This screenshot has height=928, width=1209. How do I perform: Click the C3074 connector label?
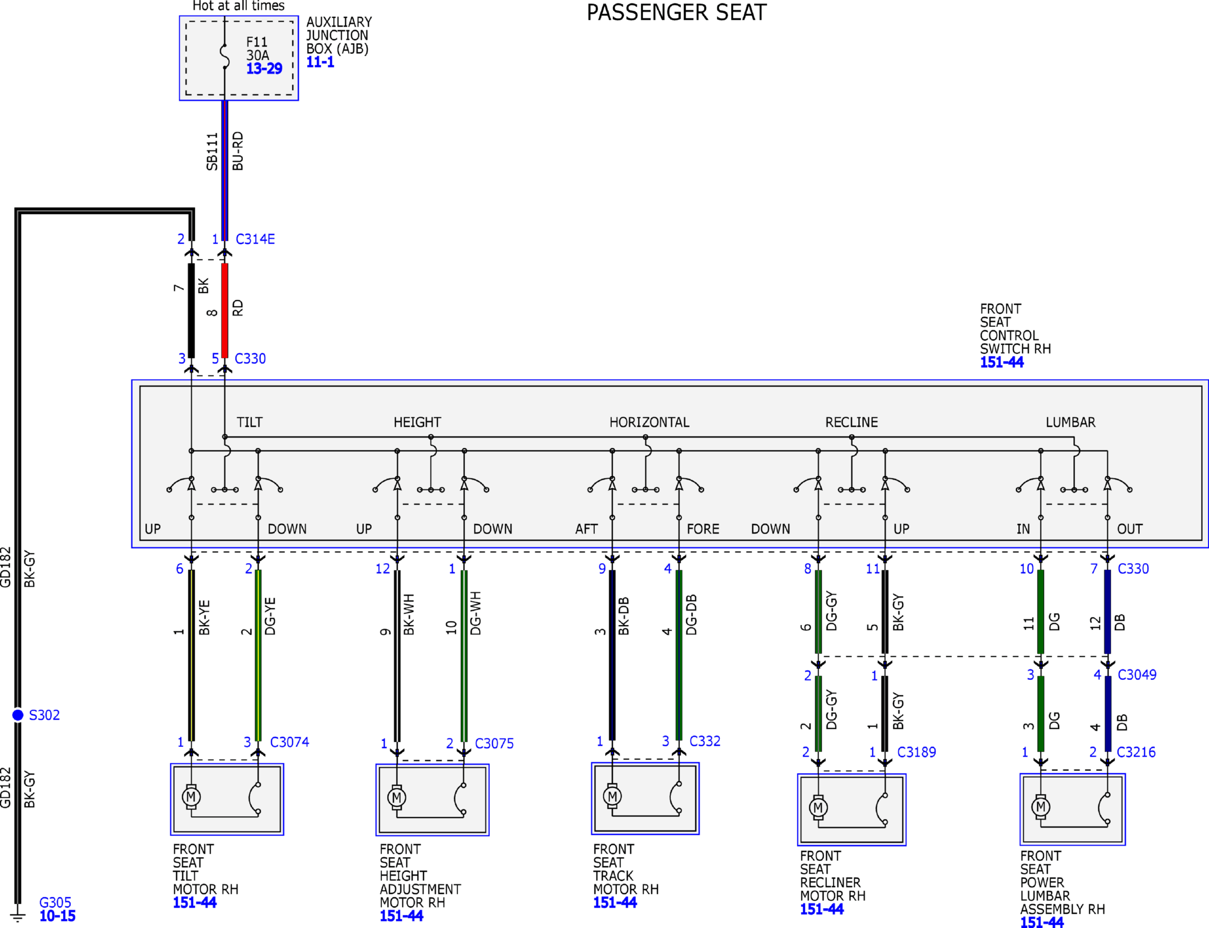pos(289,742)
